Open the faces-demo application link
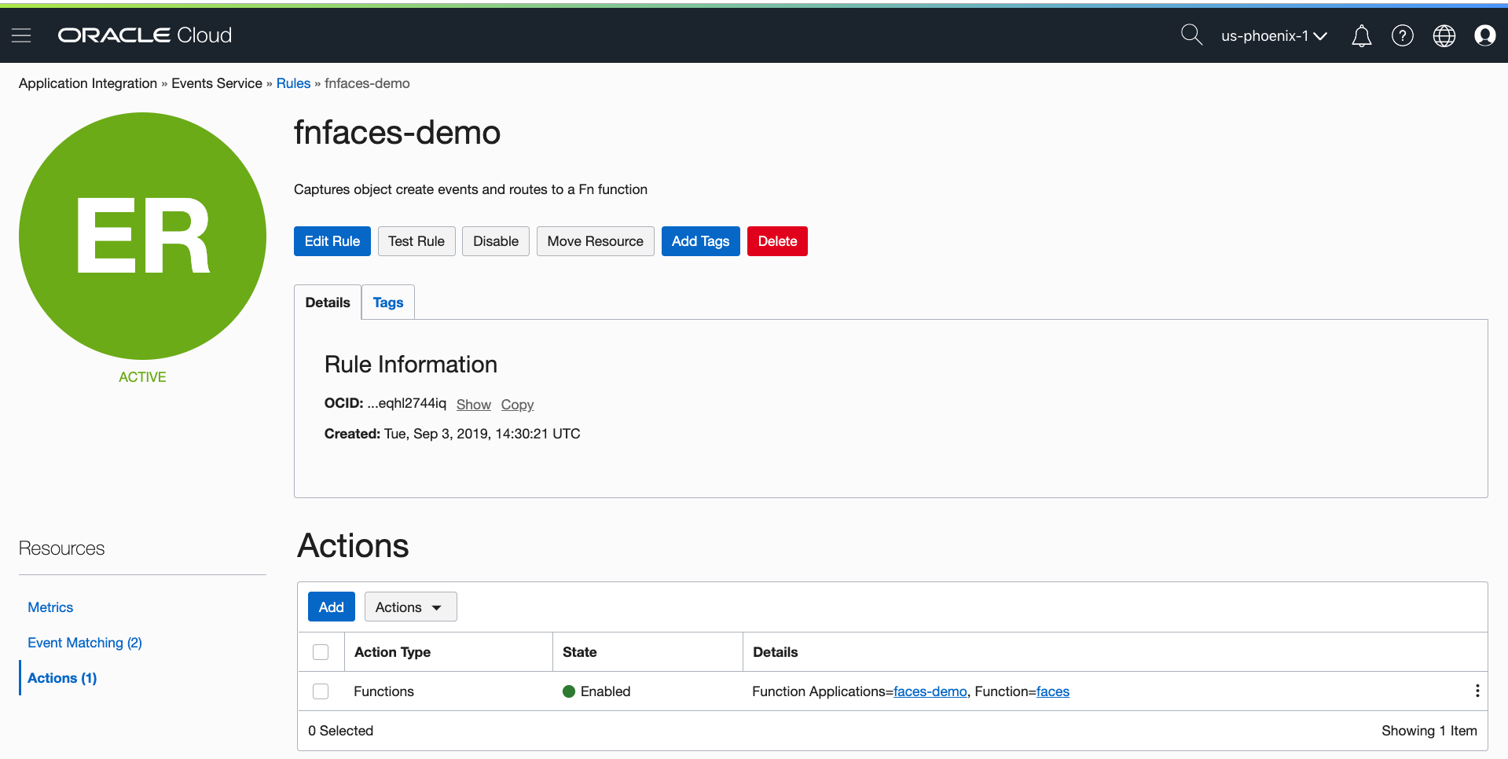The height and width of the screenshot is (759, 1508). point(930,691)
